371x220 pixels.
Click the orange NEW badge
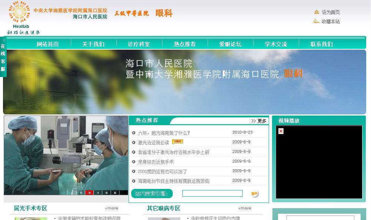[178, 141]
